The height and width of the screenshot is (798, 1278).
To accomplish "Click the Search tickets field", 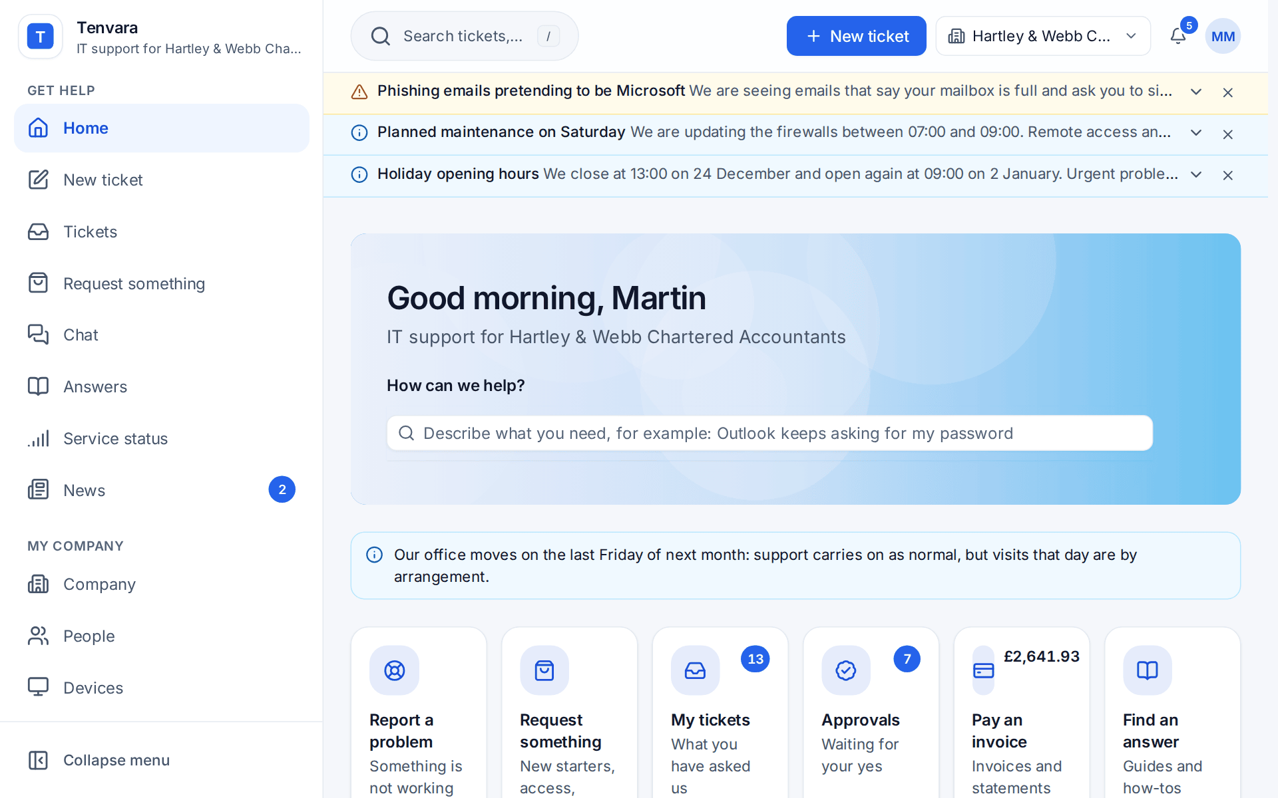I will coord(465,36).
